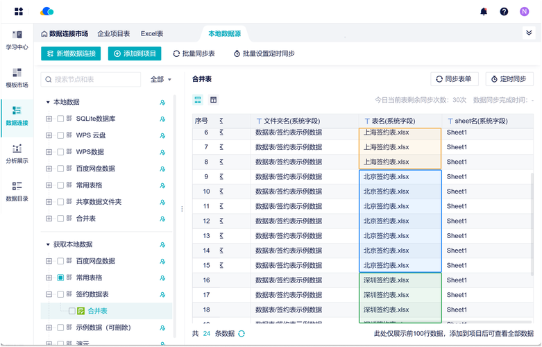The height and width of the screenshot is (347, 542).
Task: Click the permission icon for WPS 云盘
Action: click(x=162, y=135)
